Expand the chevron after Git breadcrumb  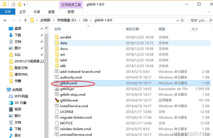(91, 20)
